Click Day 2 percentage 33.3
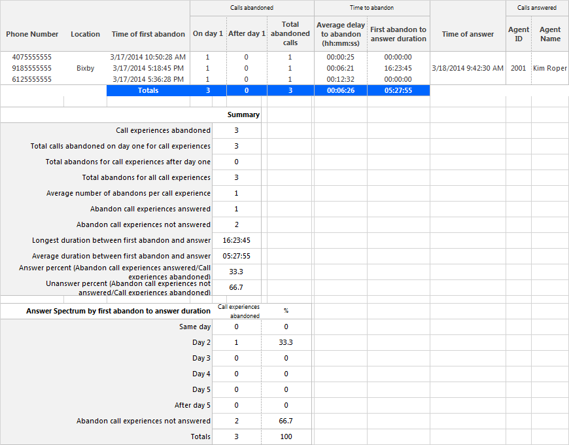The height and width of the screenshot is (445, 569). tap(286, 342)
